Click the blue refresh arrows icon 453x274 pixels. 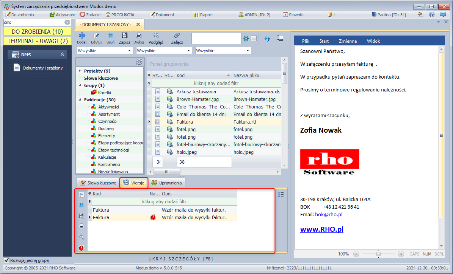267,38
